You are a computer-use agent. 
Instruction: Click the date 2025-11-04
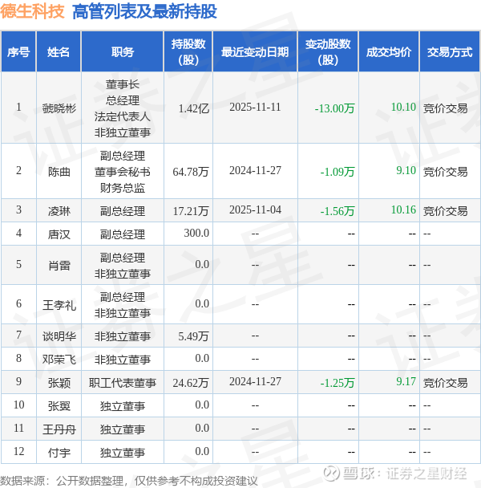click(255, 209)
